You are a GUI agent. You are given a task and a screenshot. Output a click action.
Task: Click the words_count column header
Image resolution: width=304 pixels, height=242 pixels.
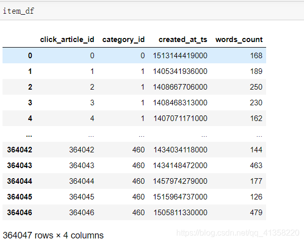tap(239, 39)
